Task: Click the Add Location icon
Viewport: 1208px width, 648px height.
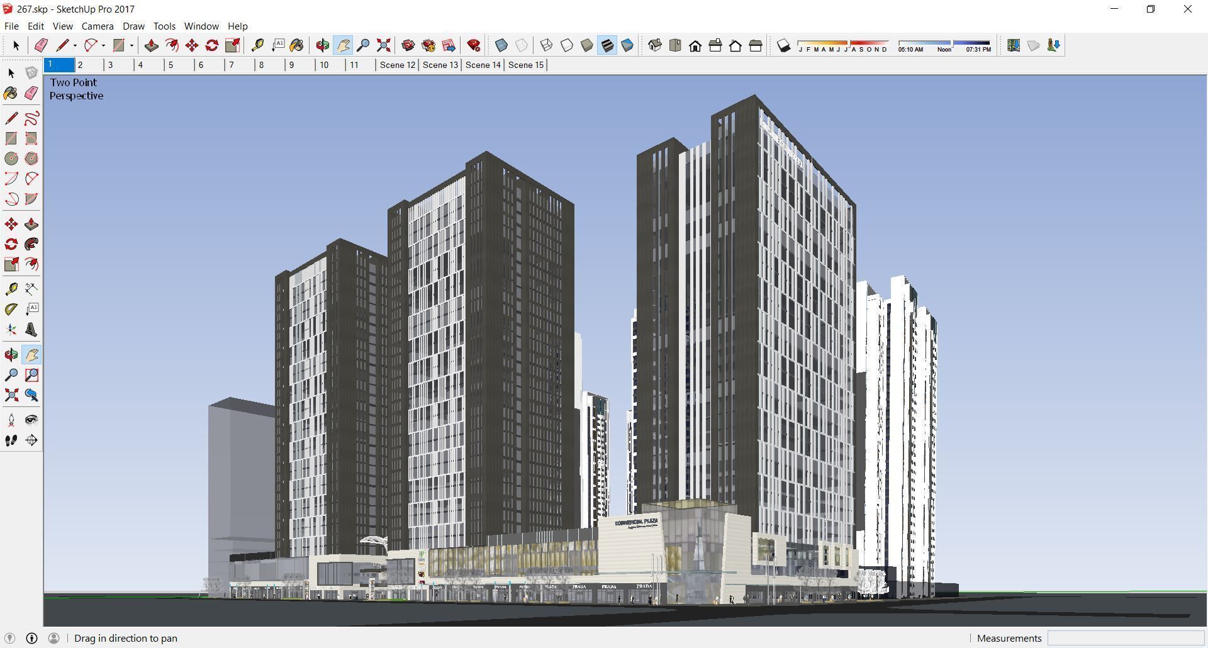Action: [x=1014, y=45]
